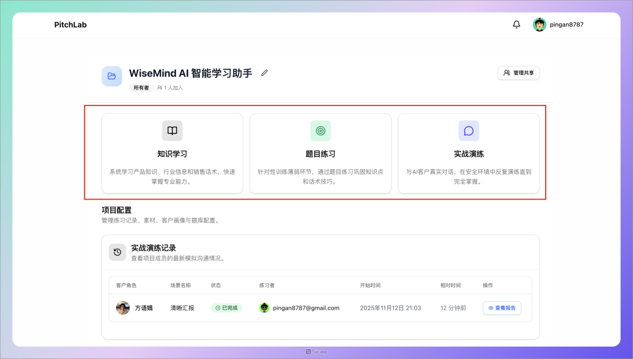This screenshot has width=633, height=359.
Task: Click the 已完成 status badge
Action: coord(226,307)
